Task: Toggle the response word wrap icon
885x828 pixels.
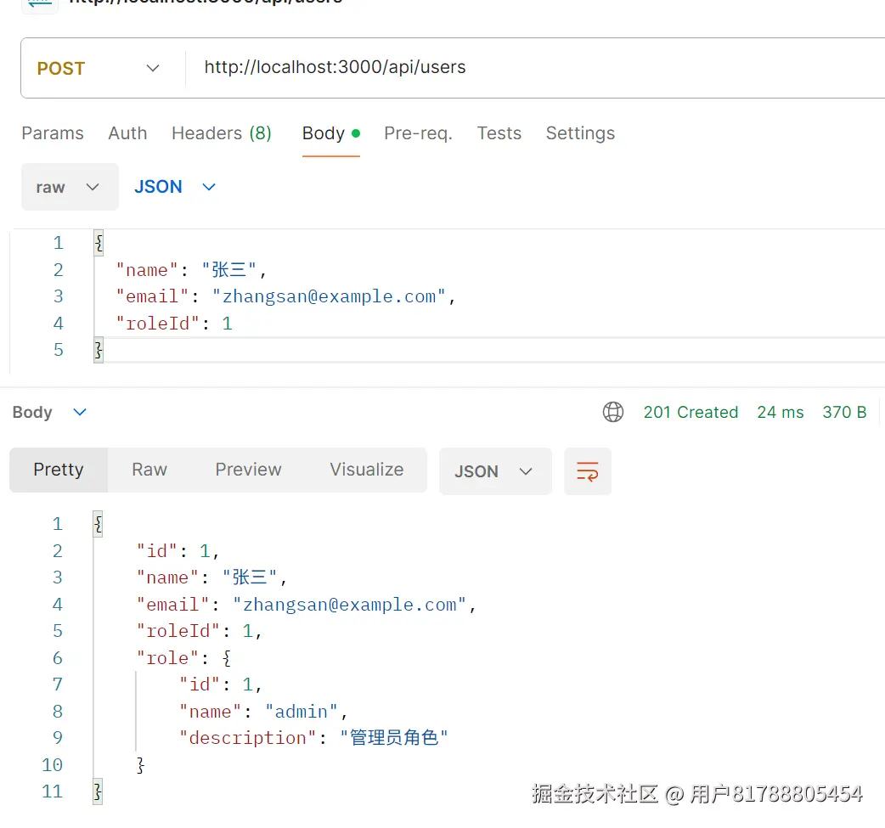Action: [587, 471]
